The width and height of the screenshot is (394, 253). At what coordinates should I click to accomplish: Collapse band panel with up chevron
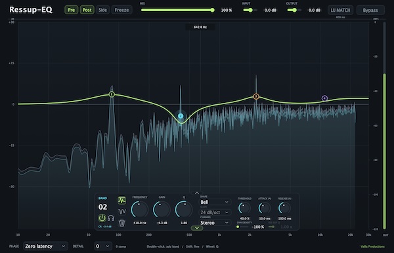(197, 193)
